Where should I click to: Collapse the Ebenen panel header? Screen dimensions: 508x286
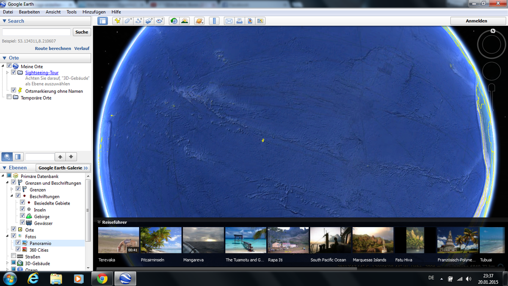pos(18,168)
